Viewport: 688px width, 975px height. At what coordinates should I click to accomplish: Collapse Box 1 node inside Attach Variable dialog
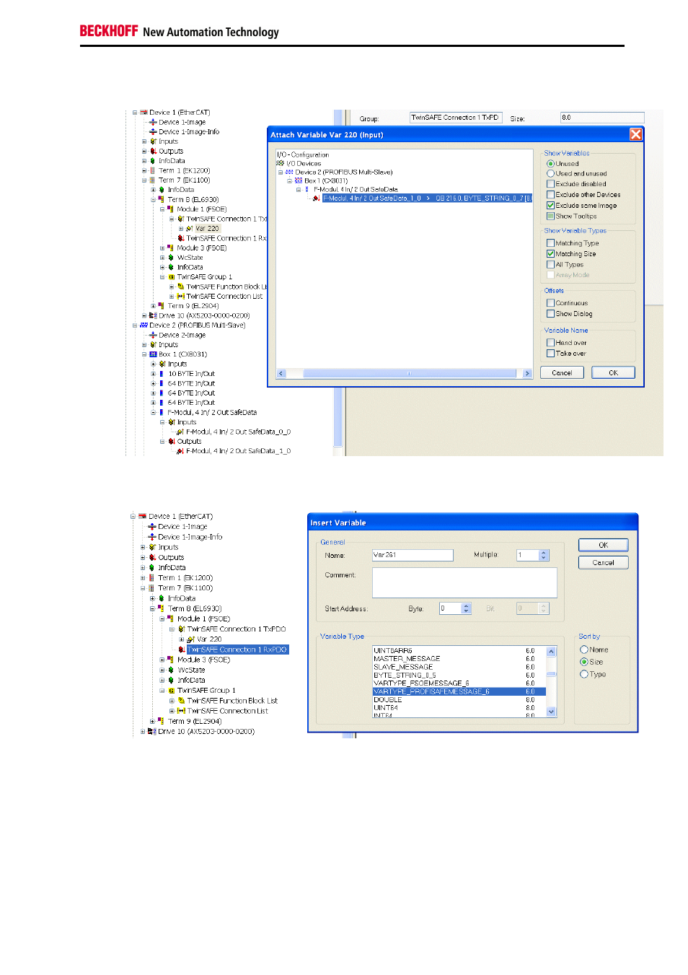pyautogui.click(x=289, y=181)
